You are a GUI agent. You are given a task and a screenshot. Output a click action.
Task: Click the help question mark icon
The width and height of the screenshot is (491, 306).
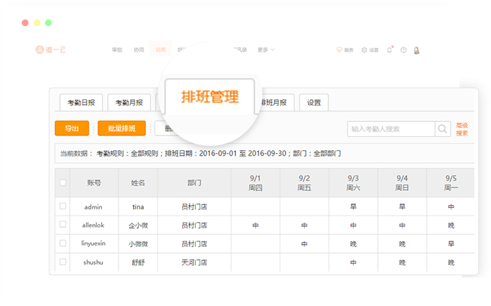click(x=403, y=50)
